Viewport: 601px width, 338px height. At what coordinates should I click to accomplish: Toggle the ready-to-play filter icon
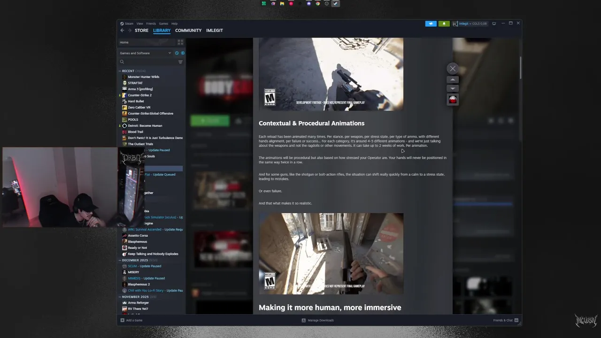pyautogui.click(x=183, y=53)
